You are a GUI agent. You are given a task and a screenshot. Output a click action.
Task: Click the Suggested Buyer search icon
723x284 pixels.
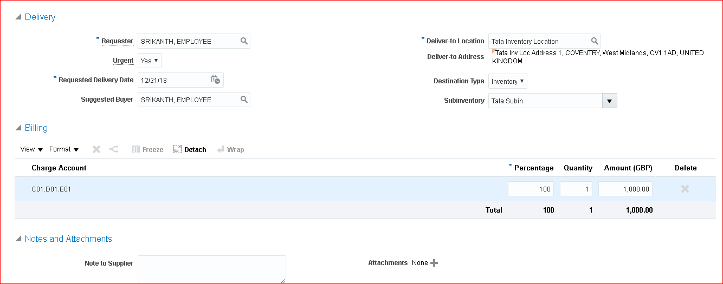pos(244,100)
